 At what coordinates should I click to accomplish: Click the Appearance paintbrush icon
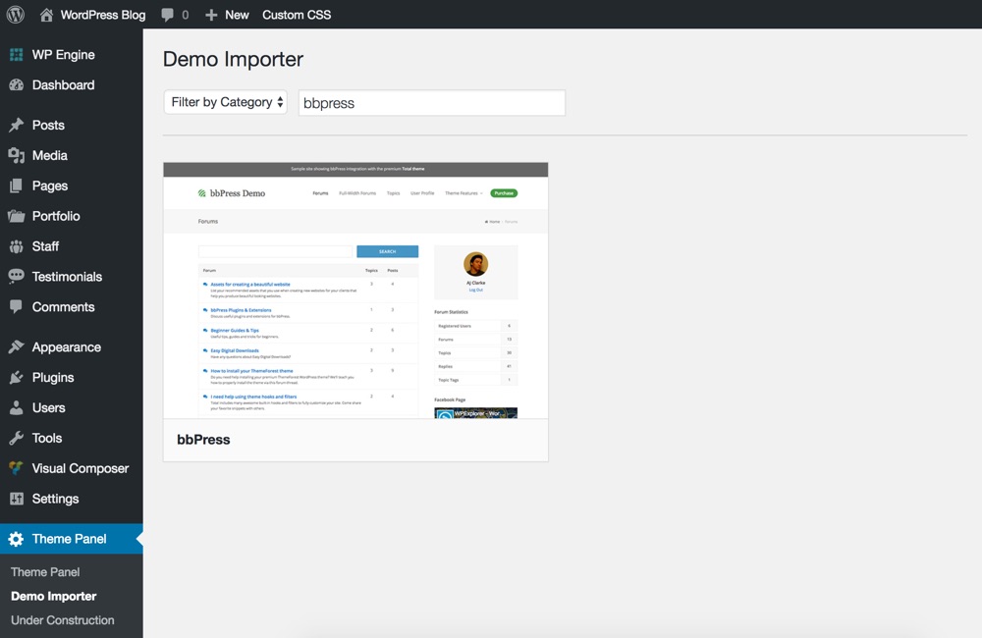(17, 346)
